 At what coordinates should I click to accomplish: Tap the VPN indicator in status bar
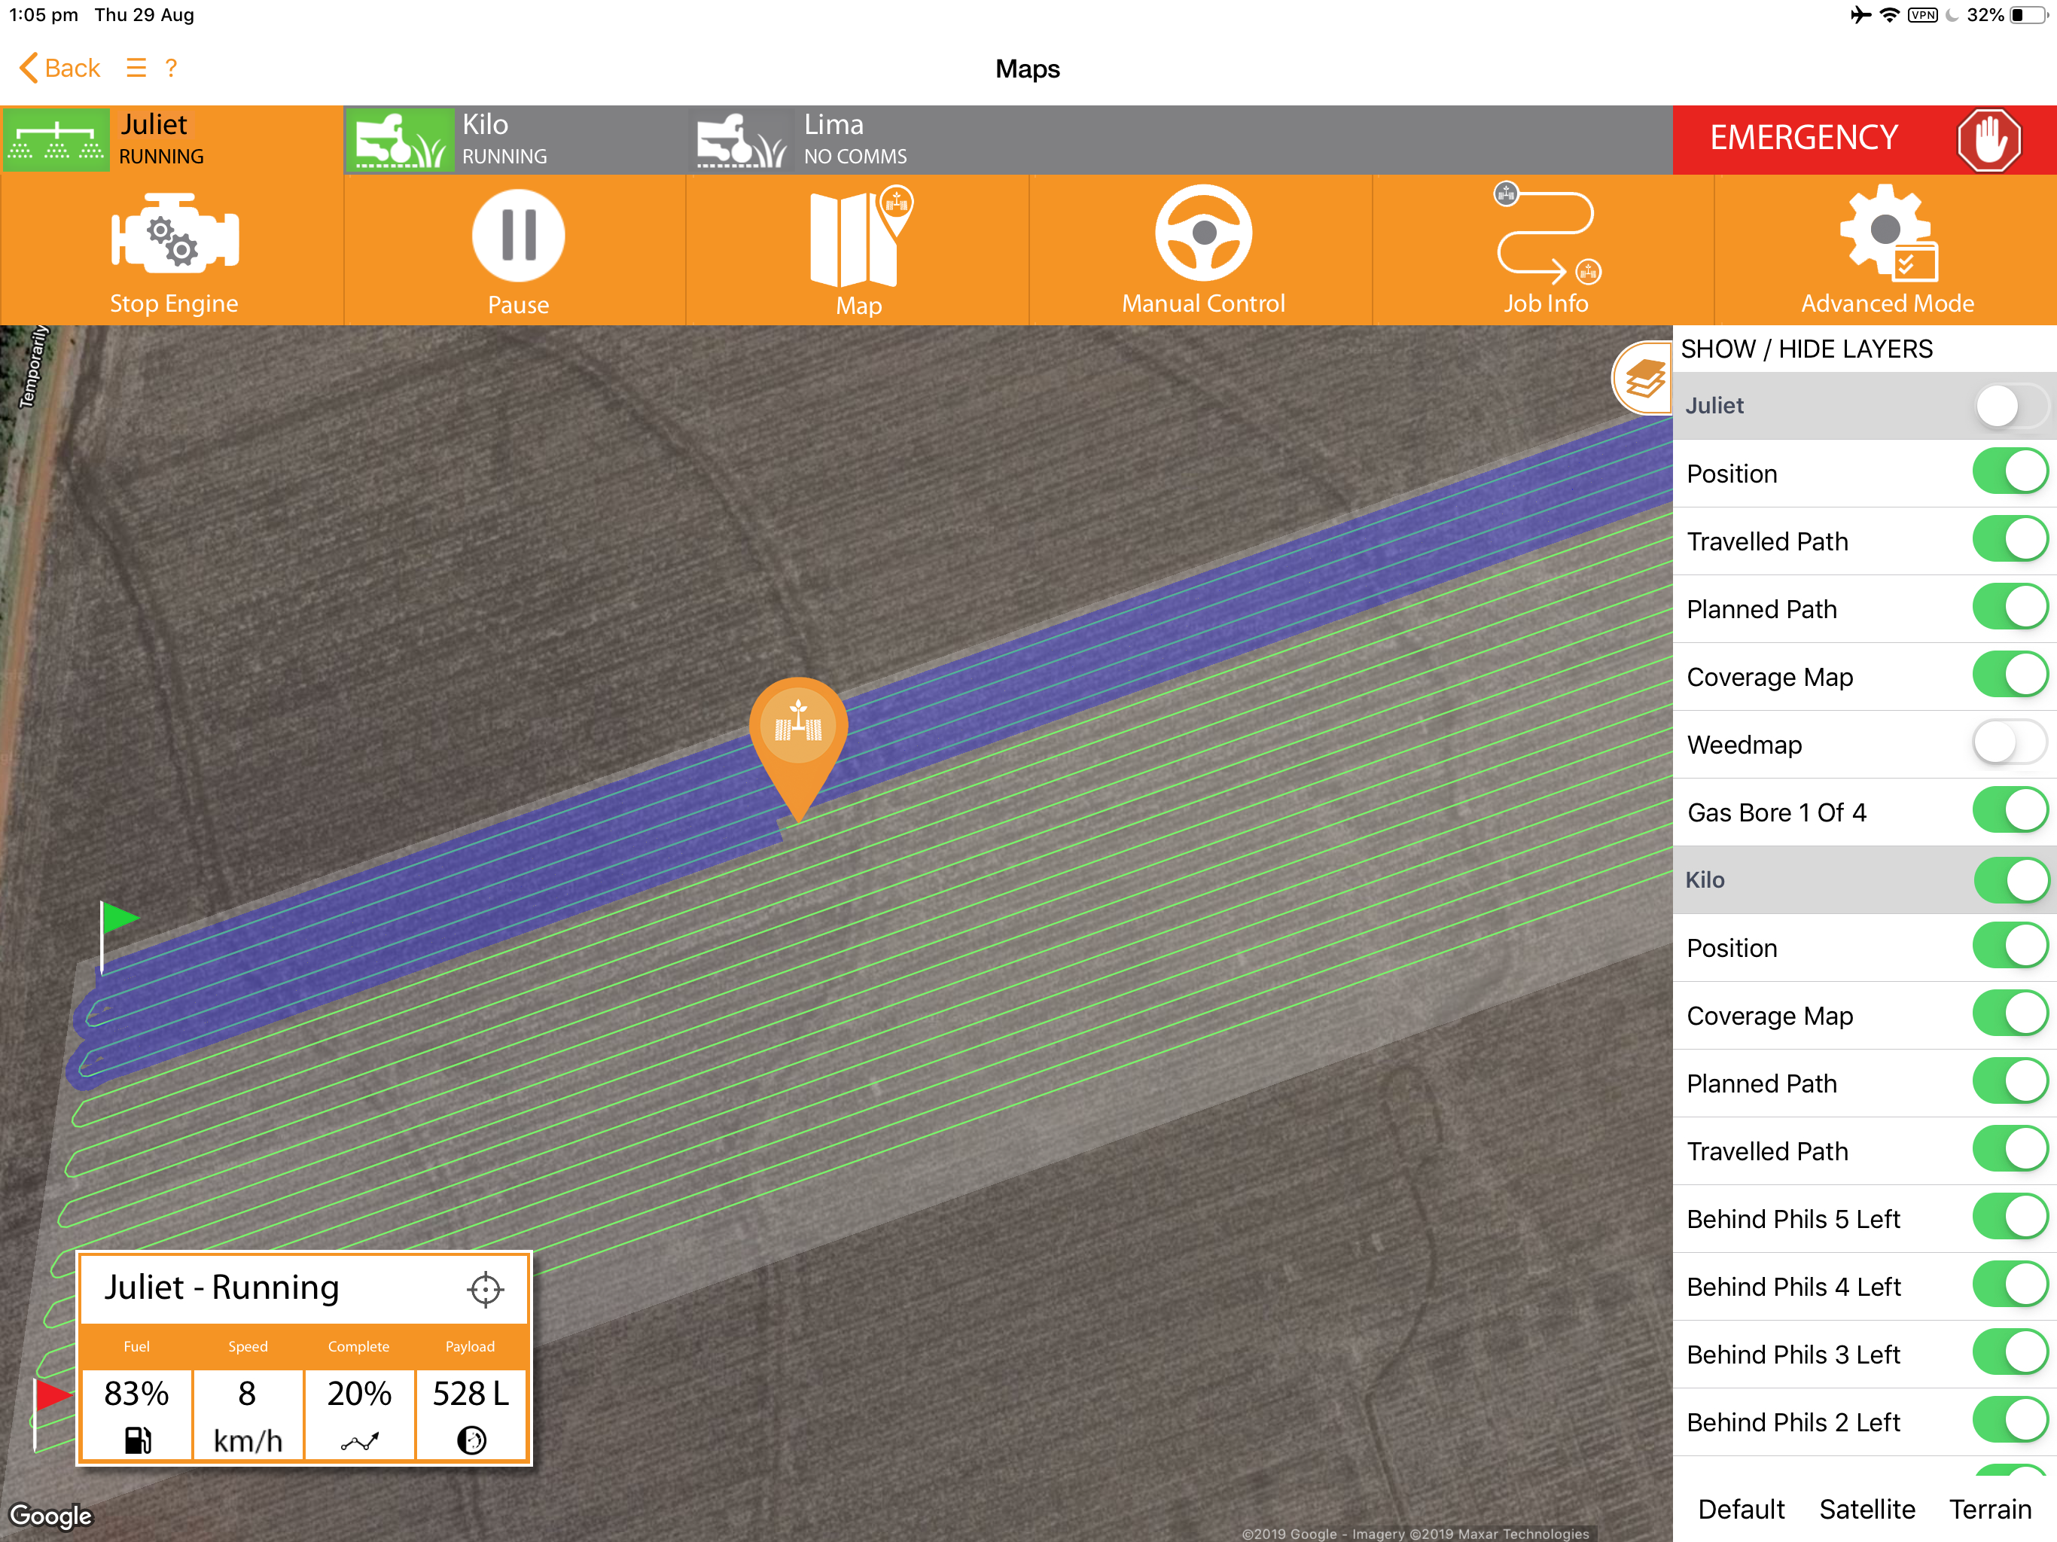pos(1923,15)
